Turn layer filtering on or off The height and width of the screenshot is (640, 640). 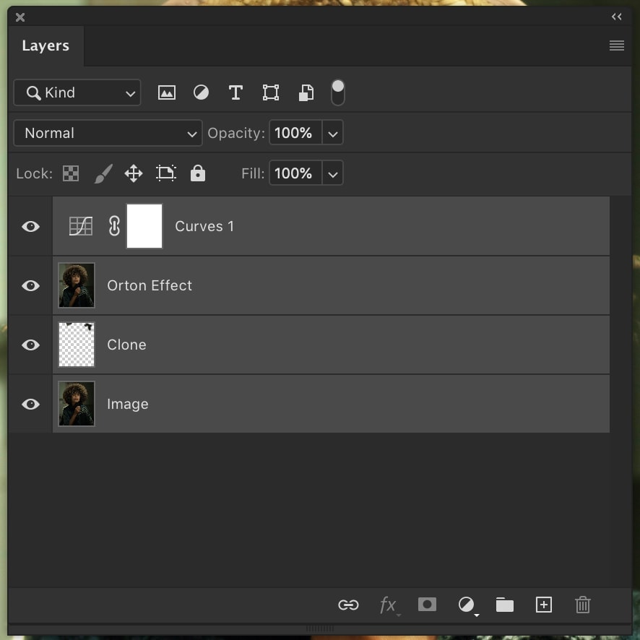[x=337, y=92]
